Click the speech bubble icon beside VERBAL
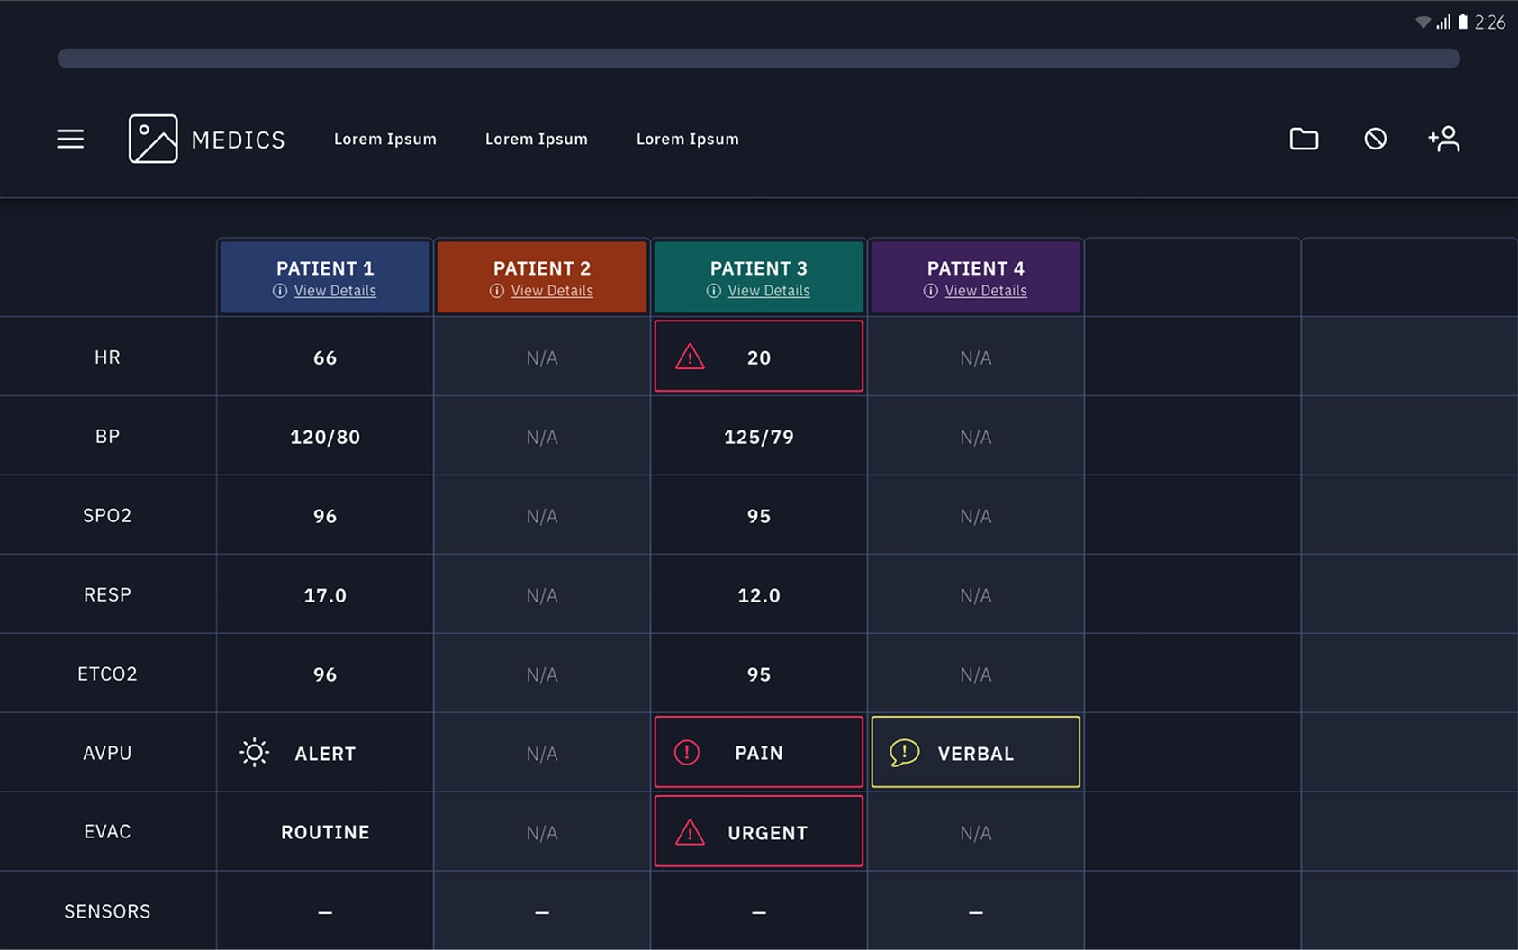The height and width of the screenshot is (950, 1518). 904,753
